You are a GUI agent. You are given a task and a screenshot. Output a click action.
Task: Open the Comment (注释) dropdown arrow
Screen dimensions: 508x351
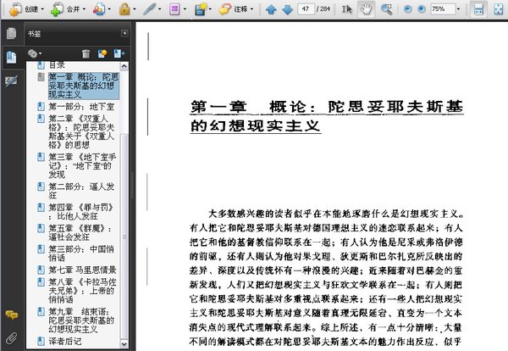click(251, 9)
